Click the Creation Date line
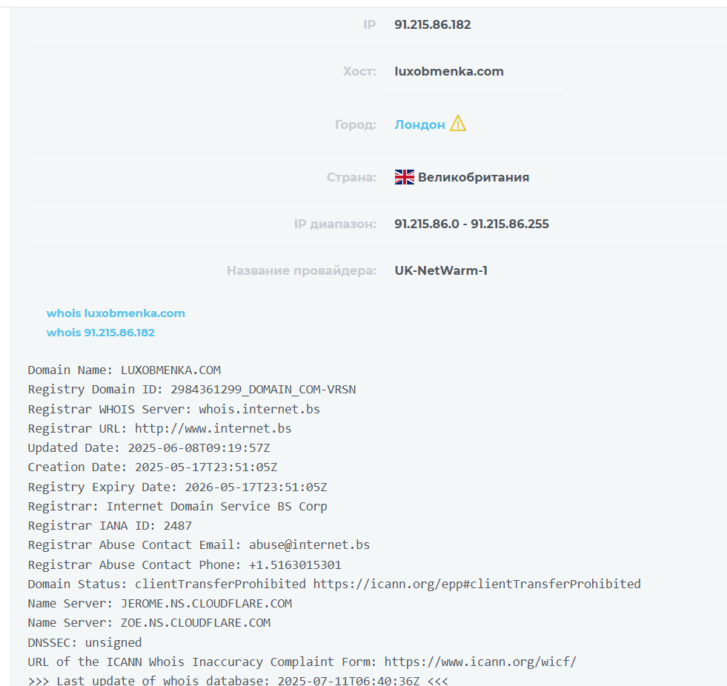727x686 pixels. 153,467
